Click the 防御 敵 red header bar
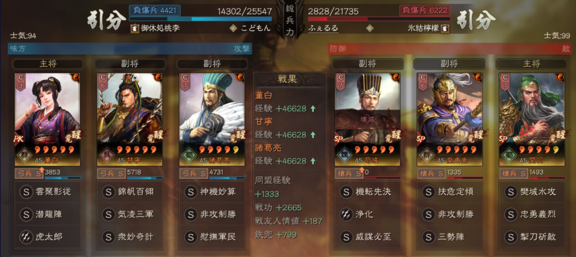 point(452,48)
